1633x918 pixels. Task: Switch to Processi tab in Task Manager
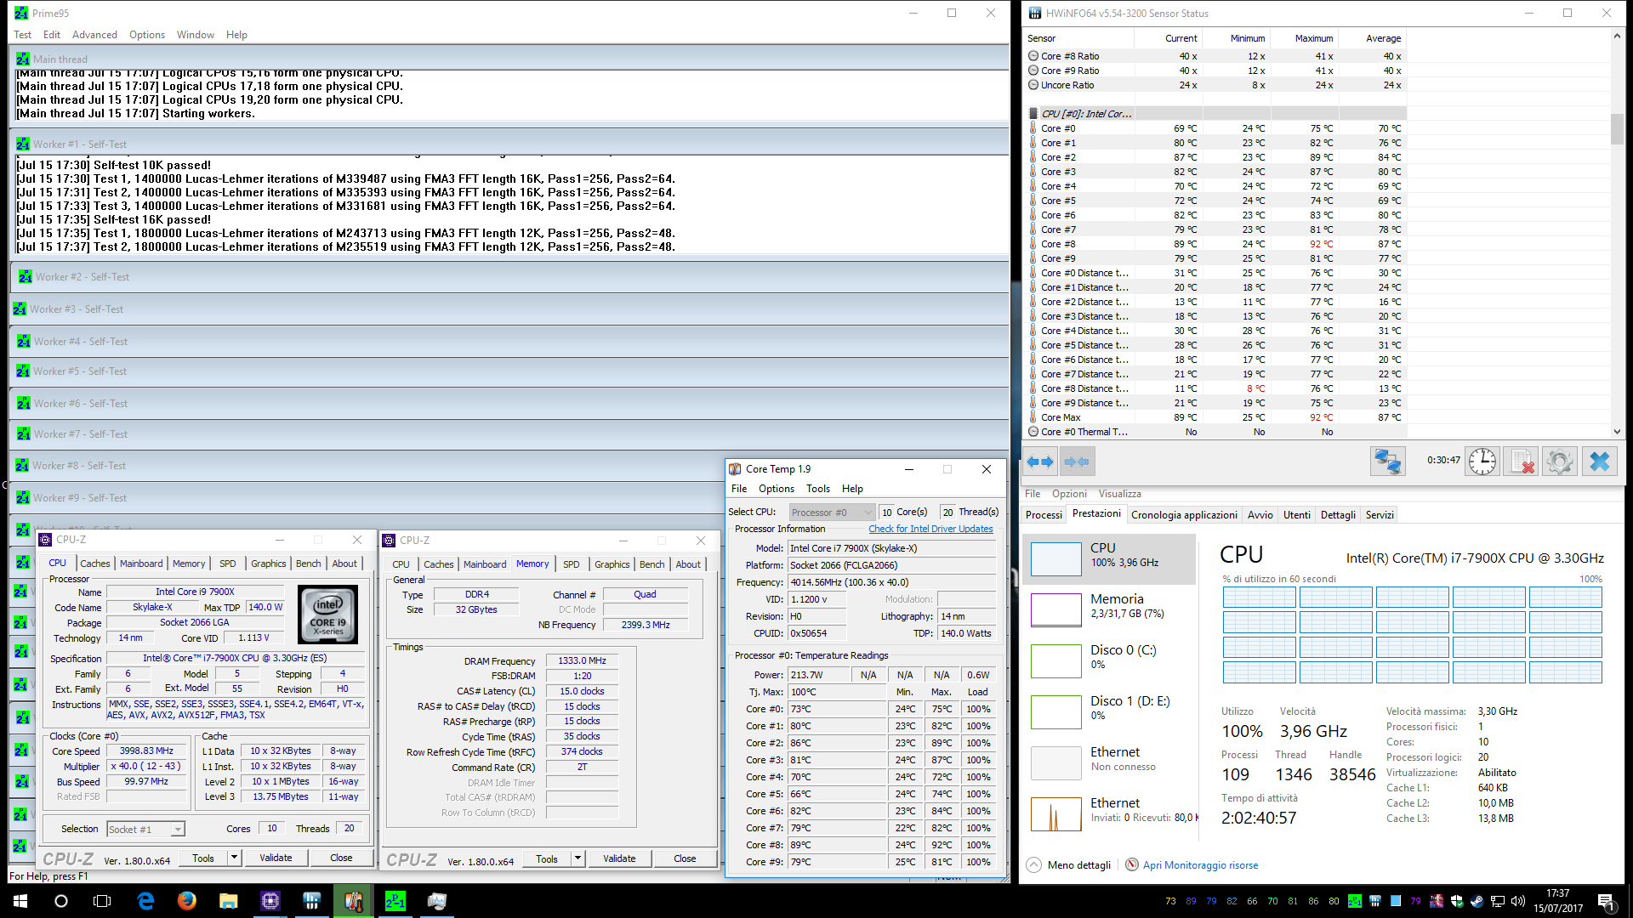(x=1044, y=515)
